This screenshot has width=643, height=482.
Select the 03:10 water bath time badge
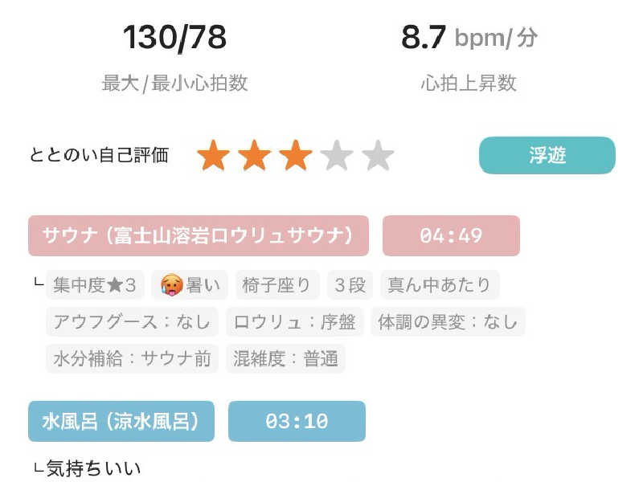[x=297, y=421]
